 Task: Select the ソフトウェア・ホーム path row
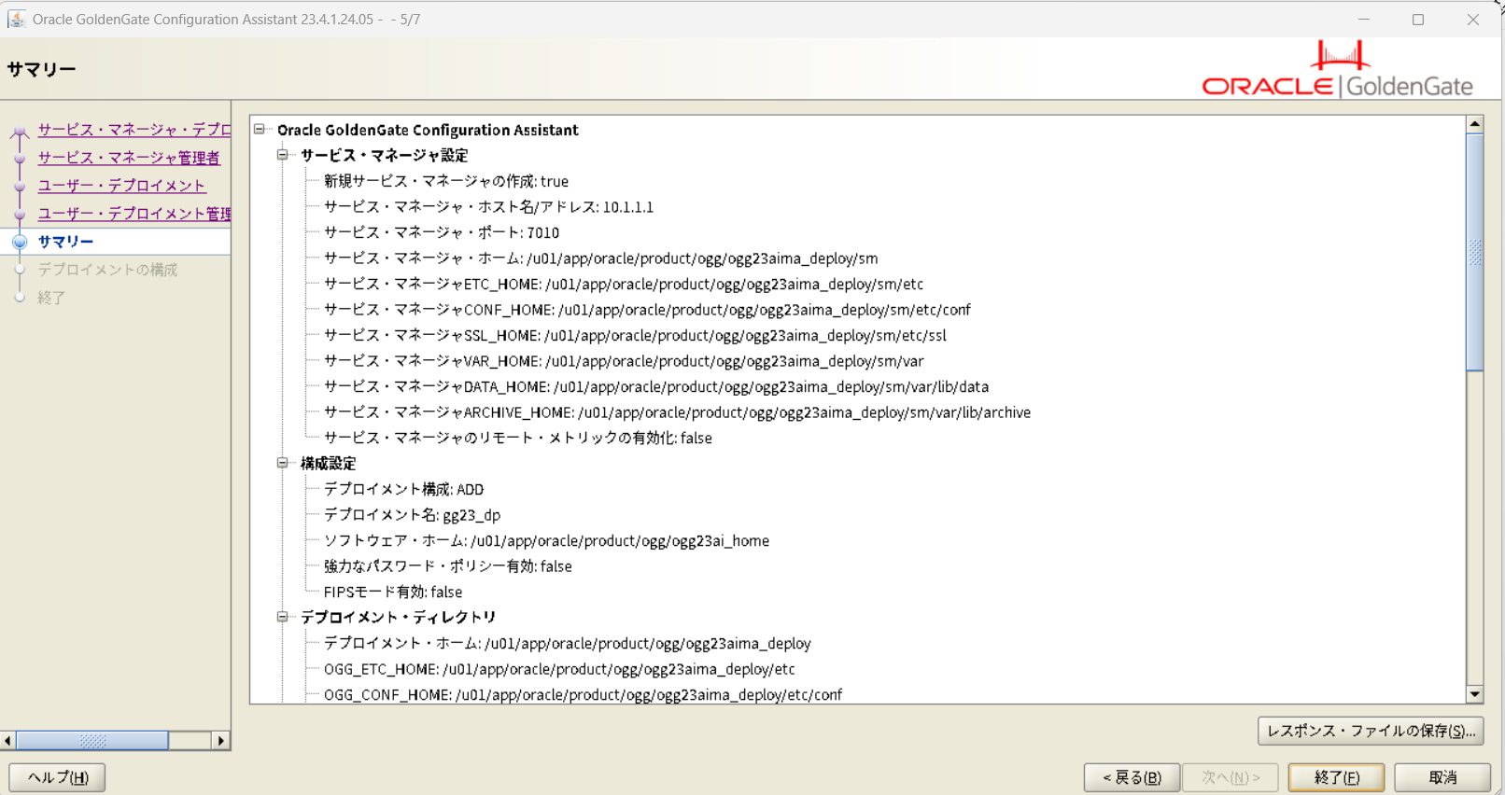click(546, 540)
